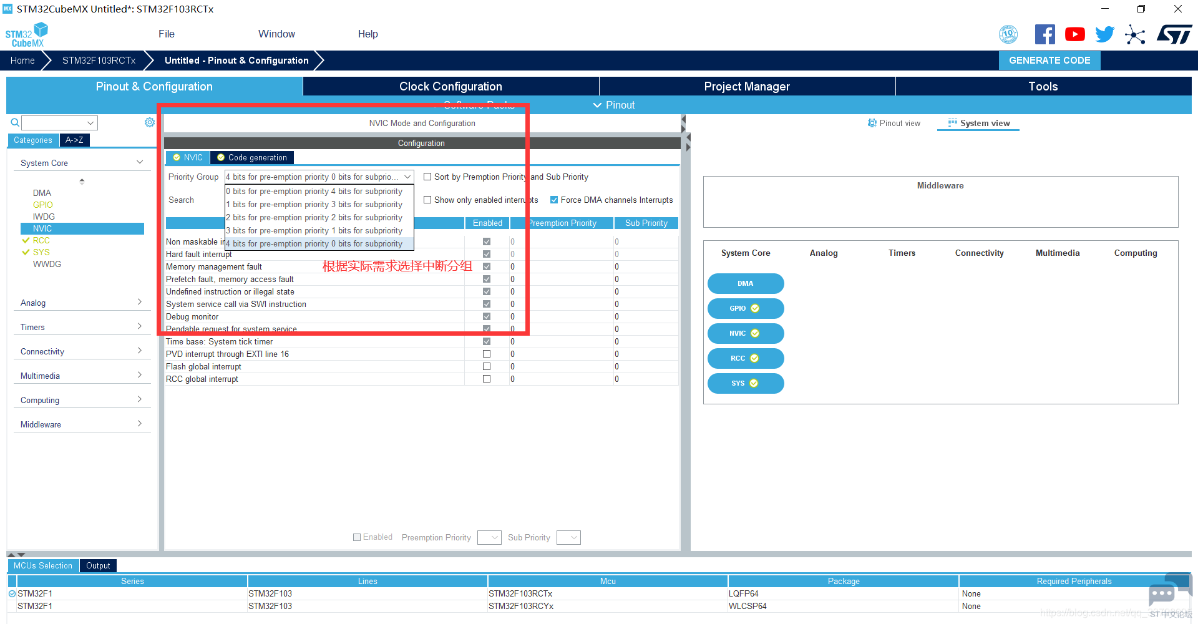
Task: Switch to Project Manager tab
Action: pyautogui.click(x=747, y=86)
